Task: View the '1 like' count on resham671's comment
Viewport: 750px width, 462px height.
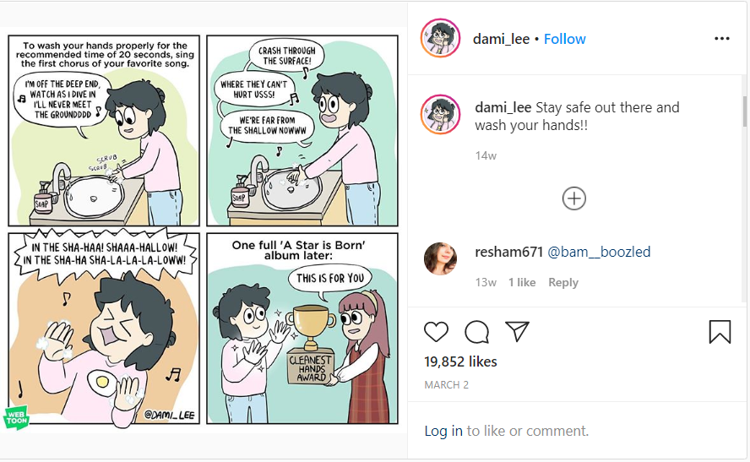Action: click(522, 282)
